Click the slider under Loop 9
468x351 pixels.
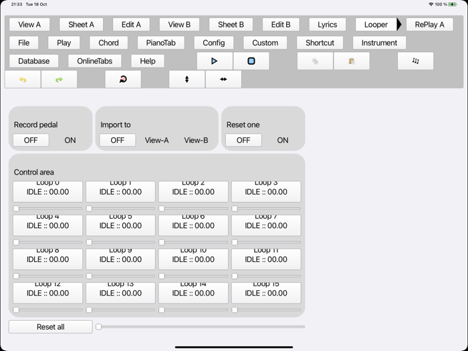[x=120, y=276]
